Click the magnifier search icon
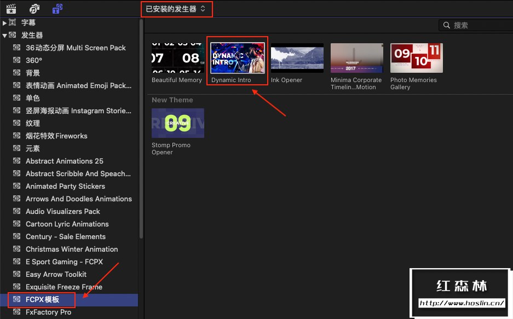Screen dimensions: 513x319 [x=447, y=25]
